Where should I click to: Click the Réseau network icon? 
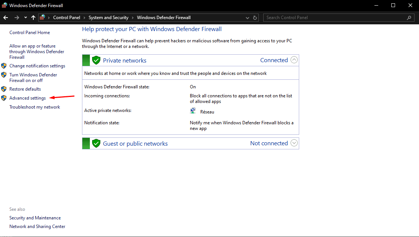click(x=193, y=110)
